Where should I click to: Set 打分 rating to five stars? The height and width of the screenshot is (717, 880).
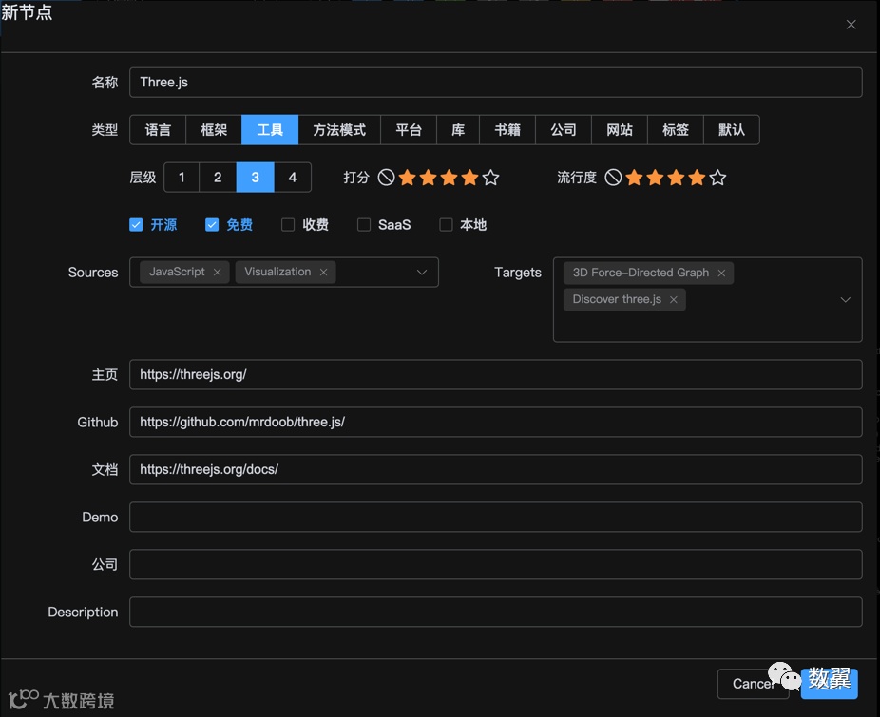coord(490,178)
